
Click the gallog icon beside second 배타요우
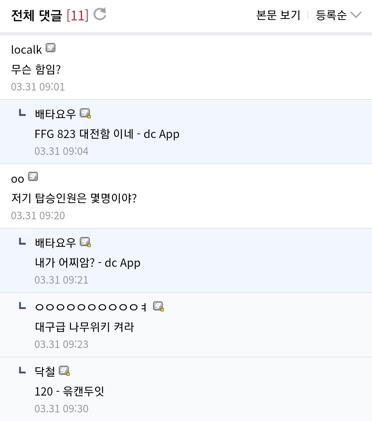(x=85, y=242)
